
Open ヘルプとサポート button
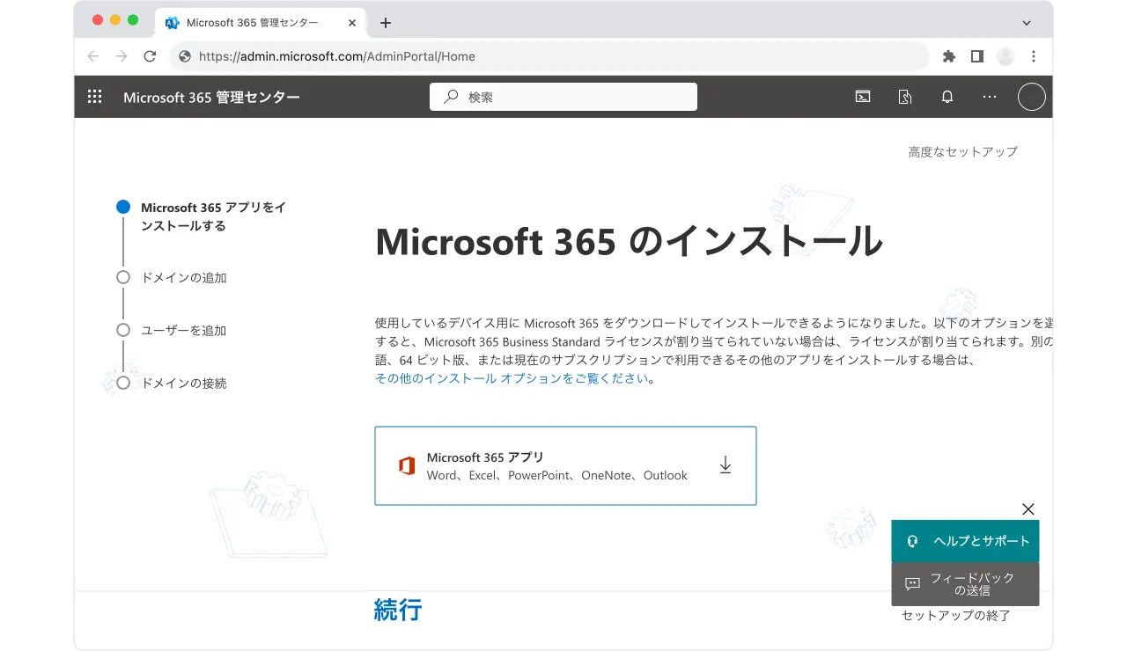[x=965, y=541]
